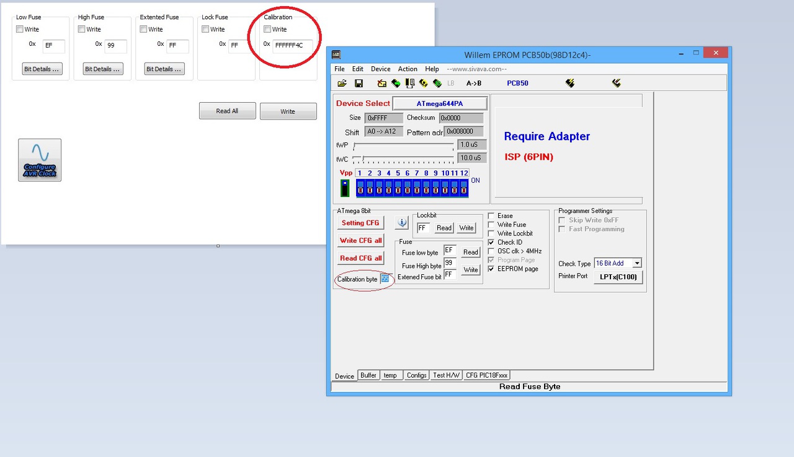
Task: Click the Fuse High byte field
Action: [x=450, y=264]
